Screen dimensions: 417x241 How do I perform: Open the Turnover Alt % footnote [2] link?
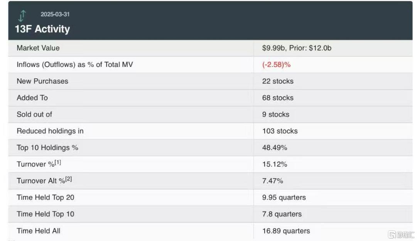tap(69, 179)
